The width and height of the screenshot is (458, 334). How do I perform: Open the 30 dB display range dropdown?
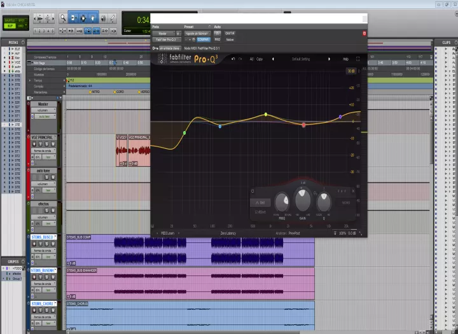pos(350,71)
